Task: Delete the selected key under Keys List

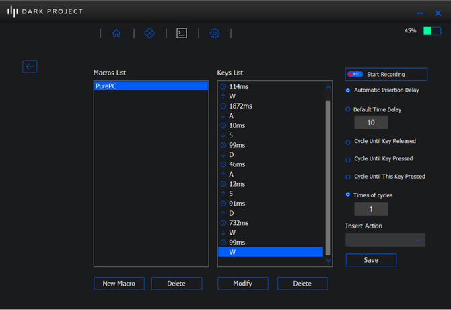Action: pos(303,284)
